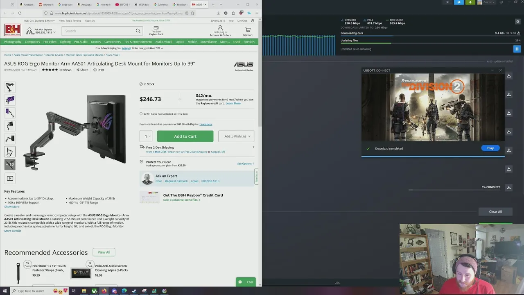
Task: Click the B&H logo in the header
Action: coord(12,30)
